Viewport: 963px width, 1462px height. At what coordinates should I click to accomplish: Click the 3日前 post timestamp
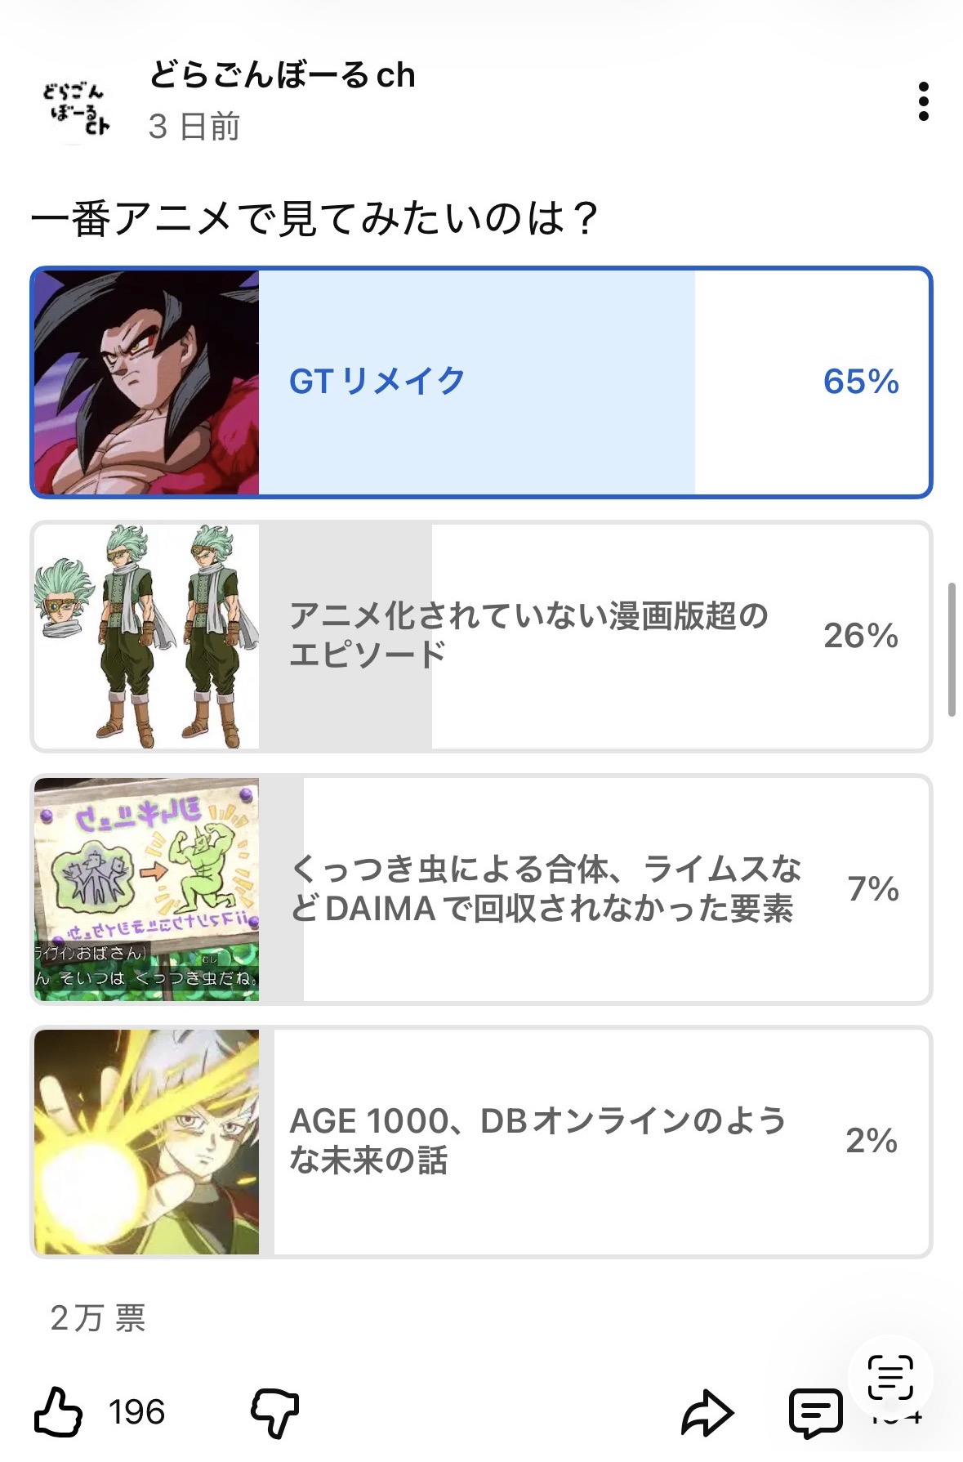[194, 127]
